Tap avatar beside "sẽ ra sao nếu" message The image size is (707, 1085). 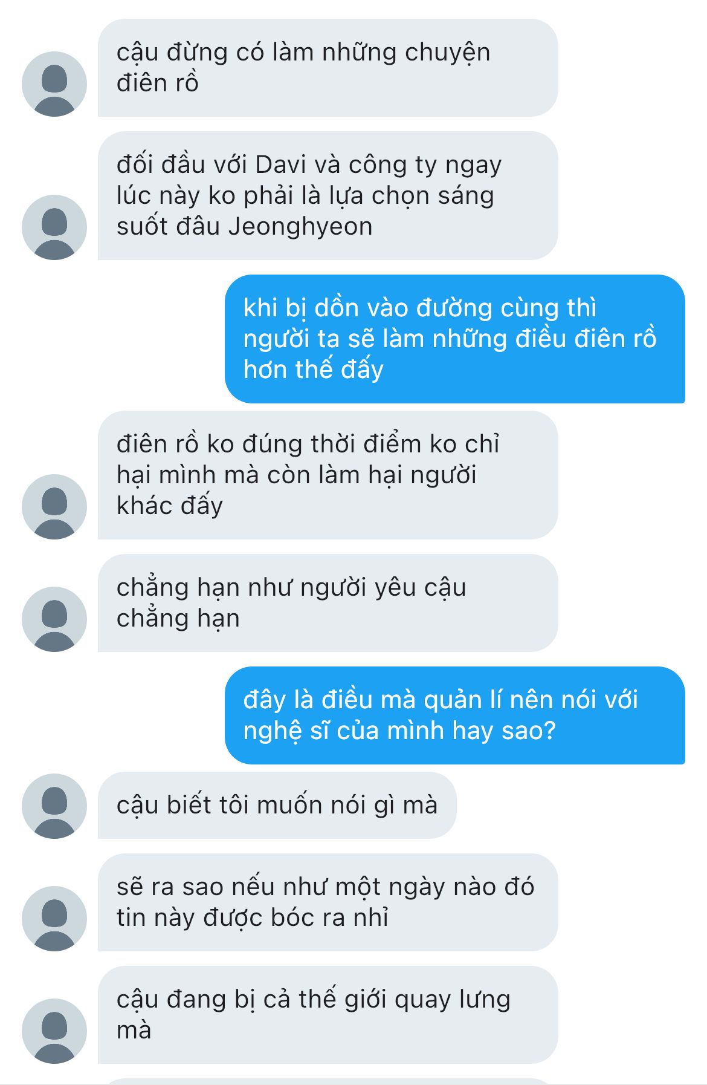click(x=54, y=918)
